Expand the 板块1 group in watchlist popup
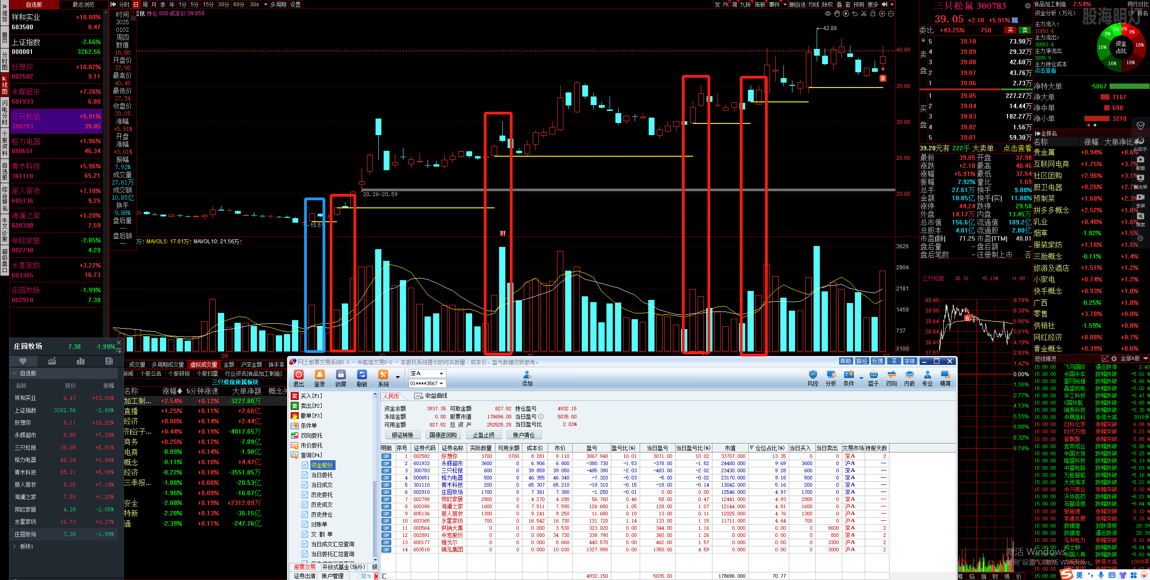 pos(15,546)
